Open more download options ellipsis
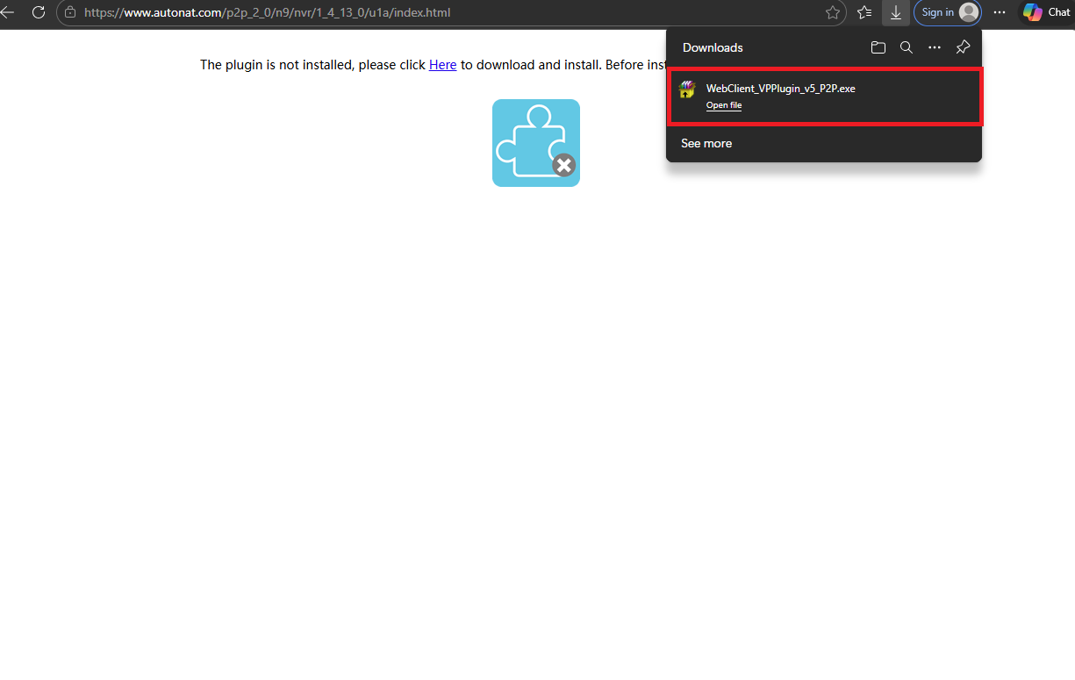The height and width of the screenshot is (680, 1075). (x=934, y=47)
